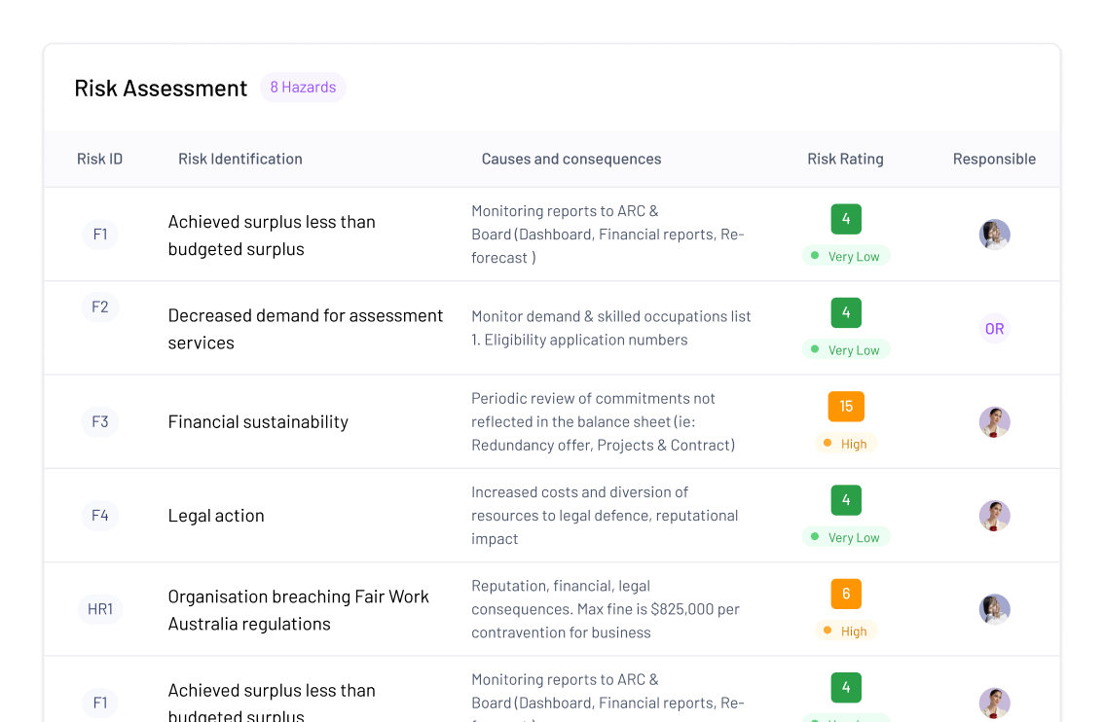
Task: Click the orange 6 risk rating badge
Action: [x=846, y=594]
